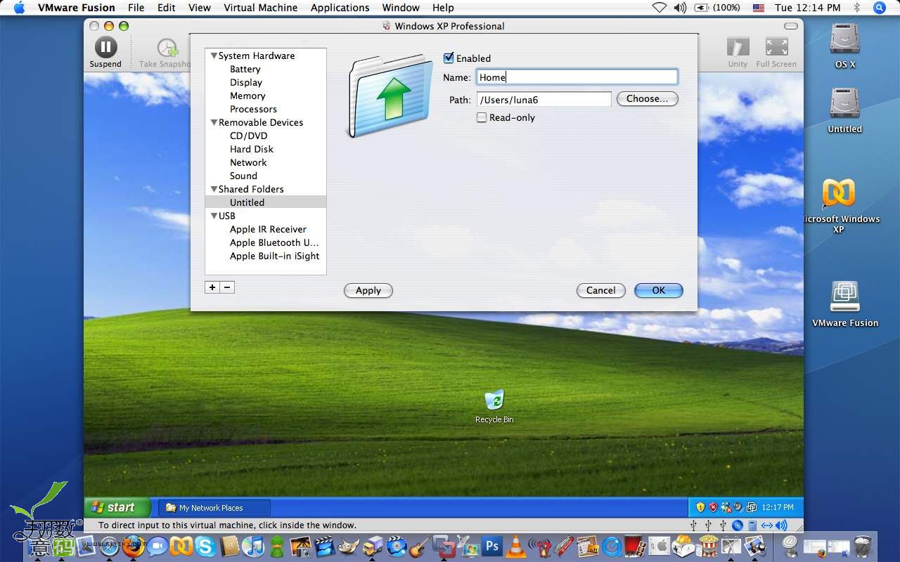Collapse the System Hardware group

[x=214, y=55]
